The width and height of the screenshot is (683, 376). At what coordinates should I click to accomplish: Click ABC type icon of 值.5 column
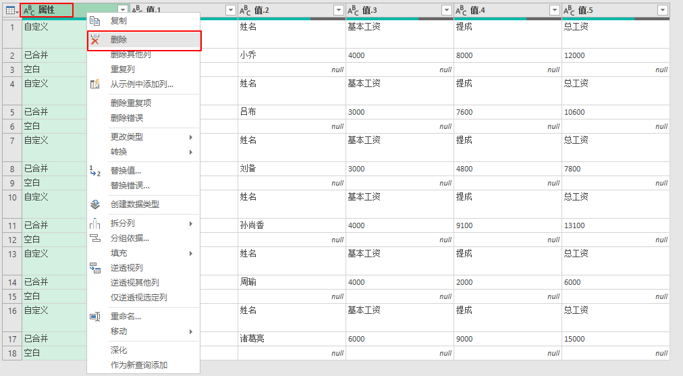point(569,10)
